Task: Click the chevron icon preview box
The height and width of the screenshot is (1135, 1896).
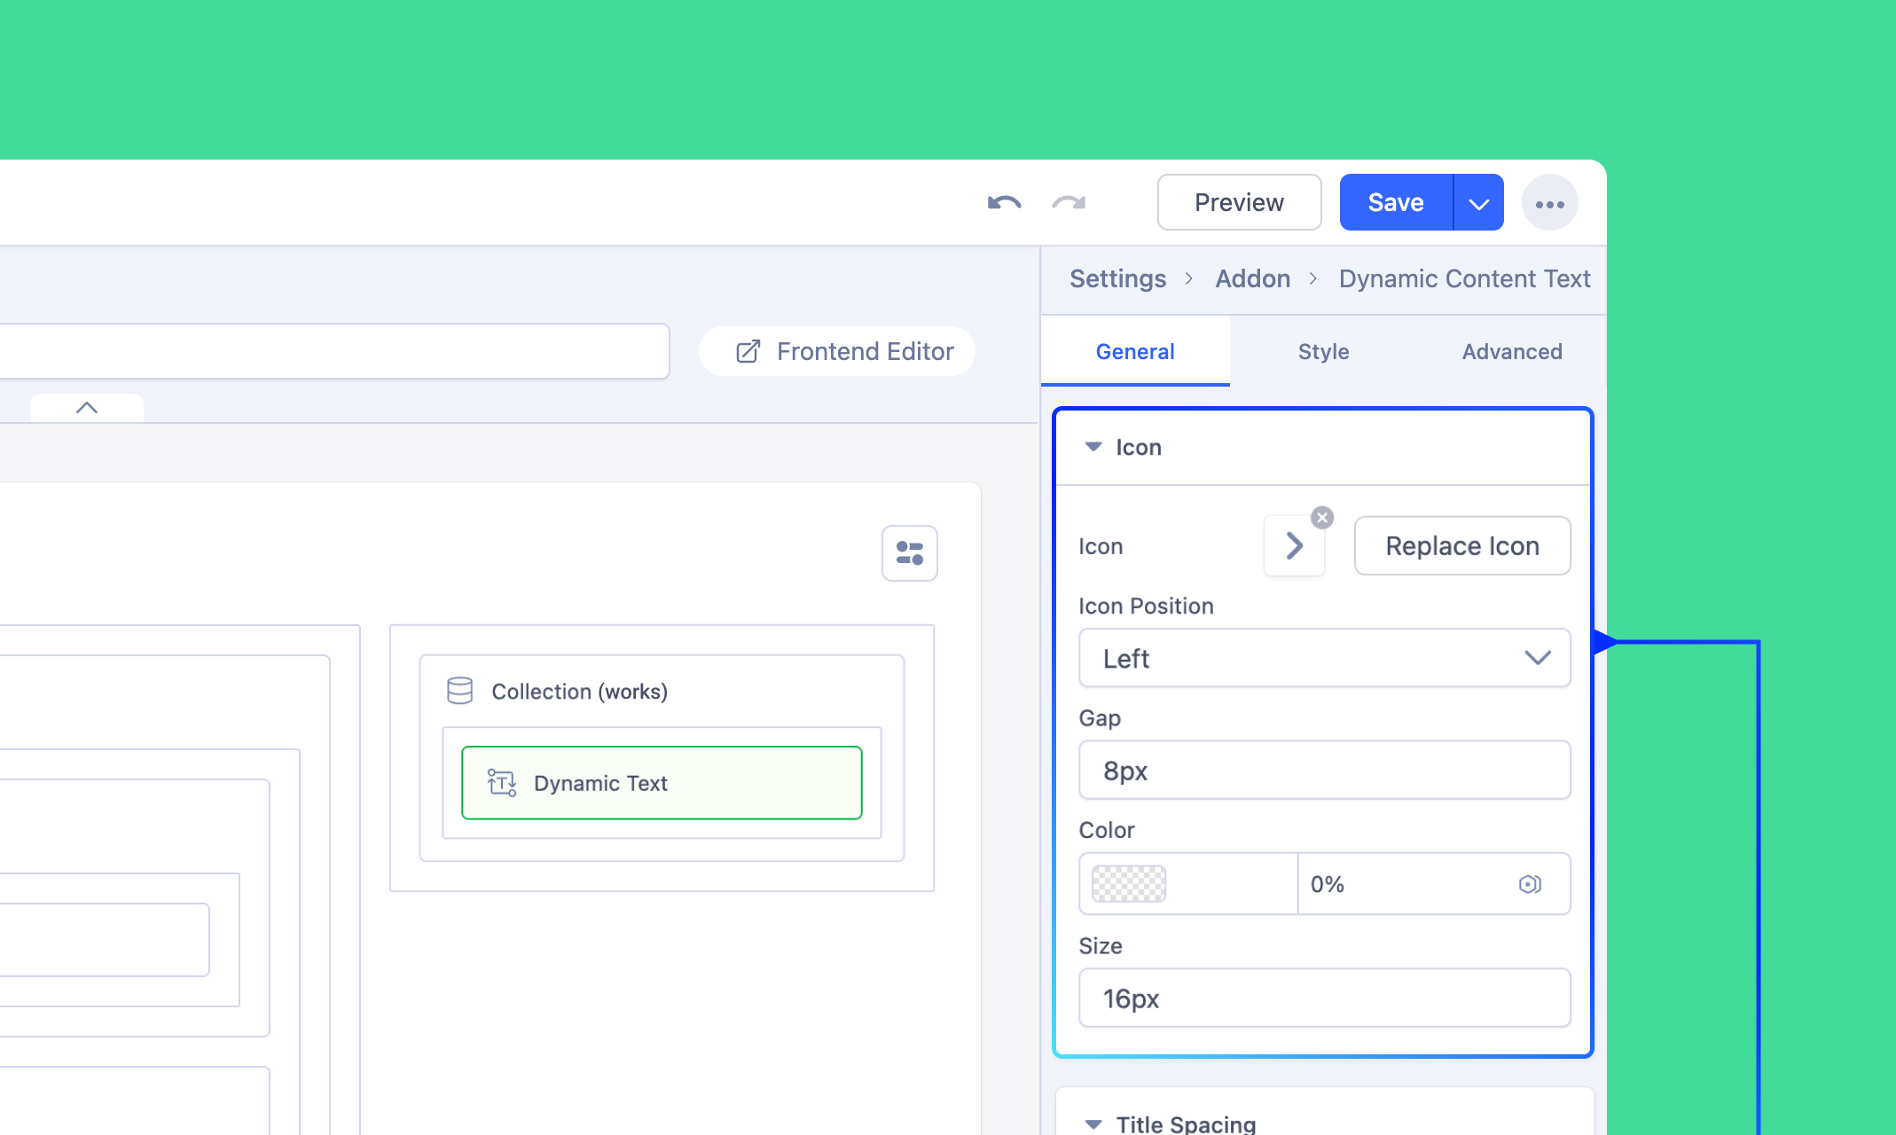Action: tap(1294, 546)
